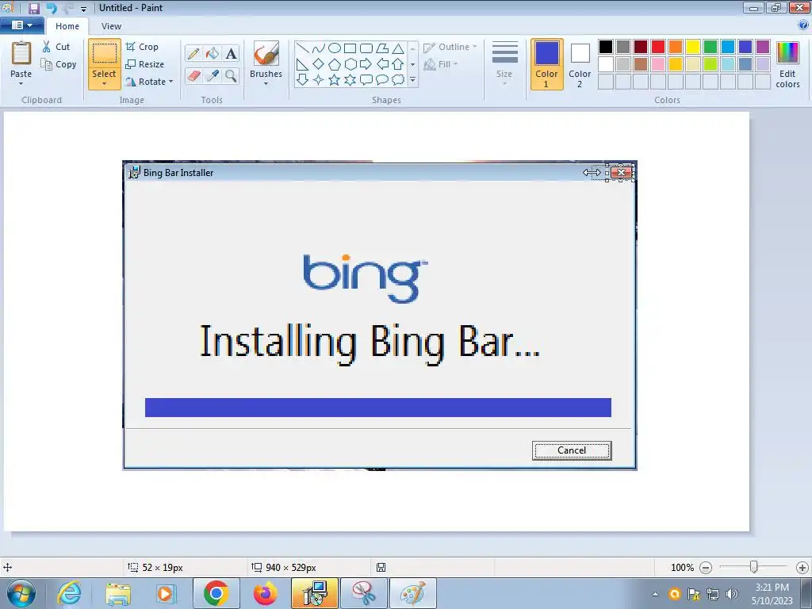Open the Outline dropdown
812x609 pixels.
point(450,47)
